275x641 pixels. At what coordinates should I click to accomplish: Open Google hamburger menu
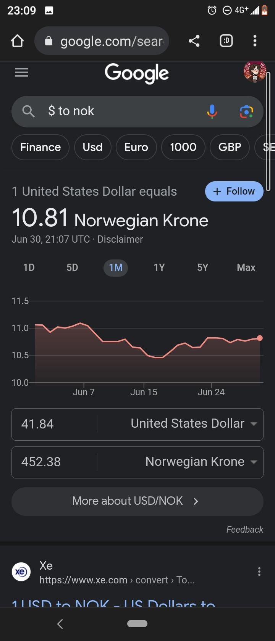click(21, 72)
